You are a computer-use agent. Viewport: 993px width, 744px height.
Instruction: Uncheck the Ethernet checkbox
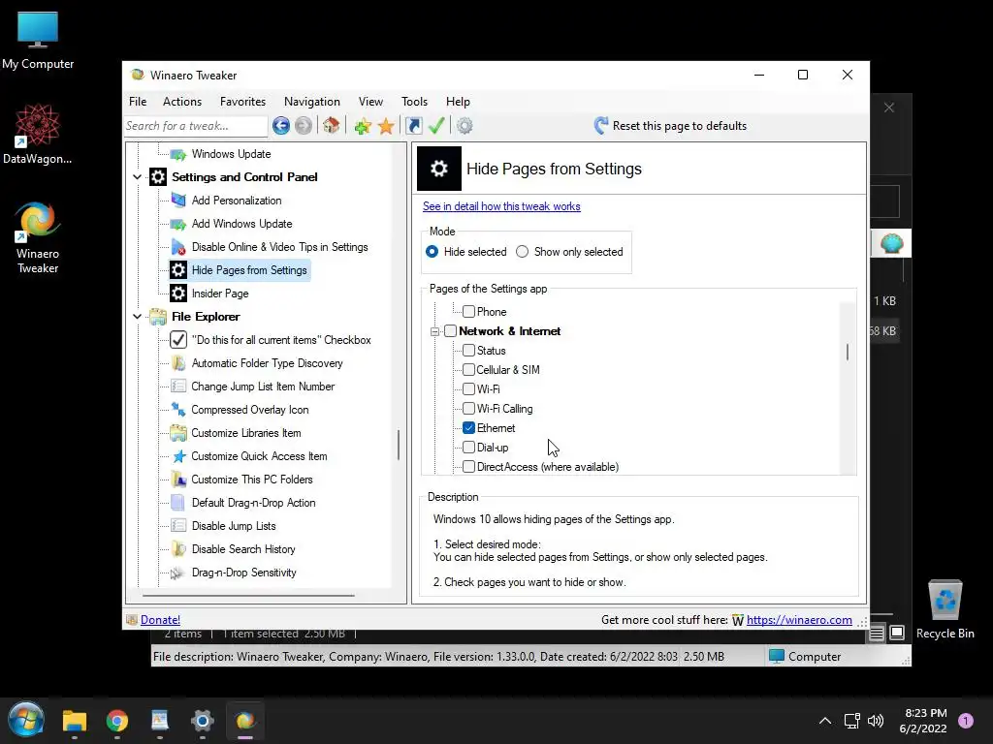(x=468, y=428)
